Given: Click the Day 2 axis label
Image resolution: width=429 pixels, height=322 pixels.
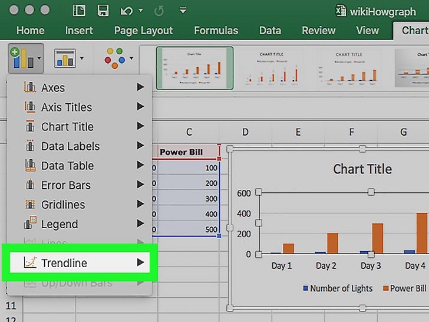Looking at the screenshot, I should (325, 265).
